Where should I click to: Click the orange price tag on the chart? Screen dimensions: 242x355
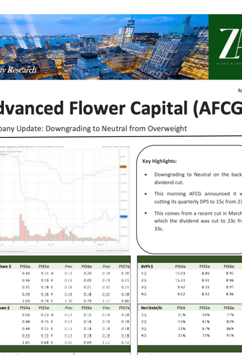[x=123, y=167]
